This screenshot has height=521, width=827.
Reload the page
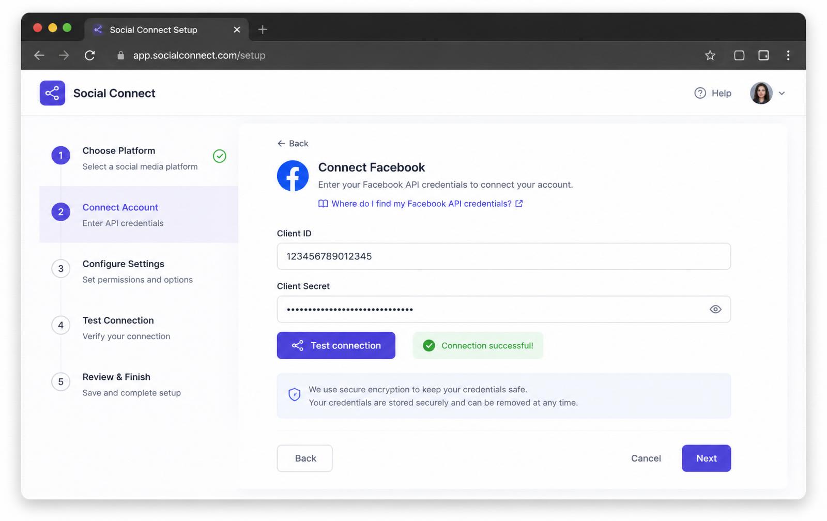(90, 55)
